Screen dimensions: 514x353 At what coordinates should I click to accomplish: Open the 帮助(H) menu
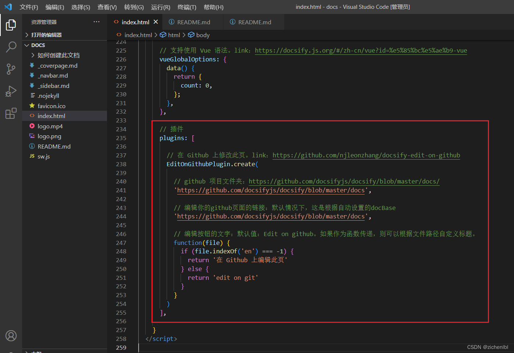pyautogui.click(x=213, y=7)
